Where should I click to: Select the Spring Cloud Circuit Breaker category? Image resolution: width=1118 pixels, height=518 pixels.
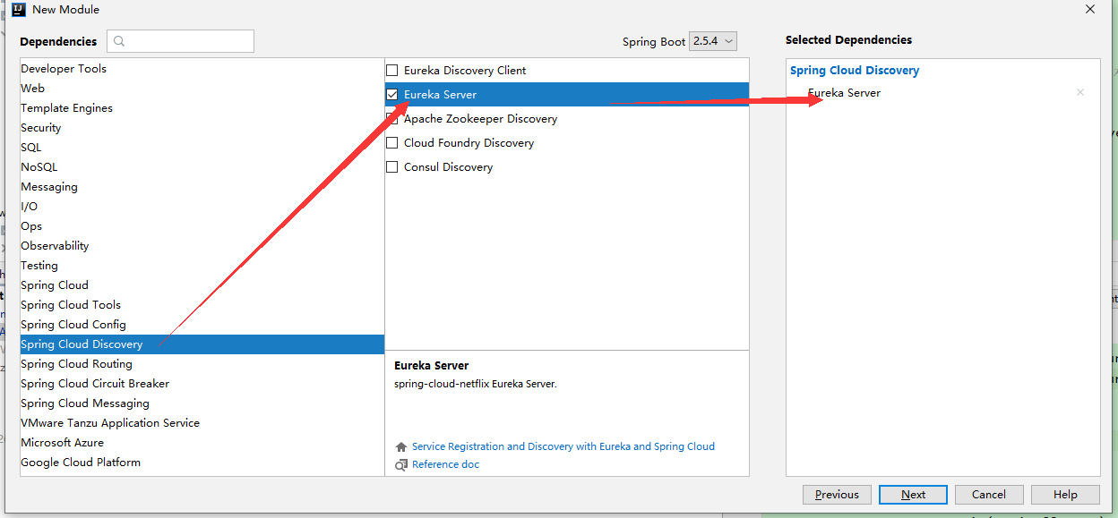coord(202,384)
